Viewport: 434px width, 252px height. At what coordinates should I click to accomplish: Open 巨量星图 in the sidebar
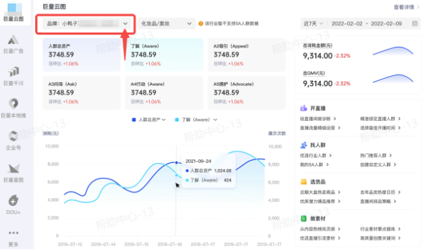point(13,173)
